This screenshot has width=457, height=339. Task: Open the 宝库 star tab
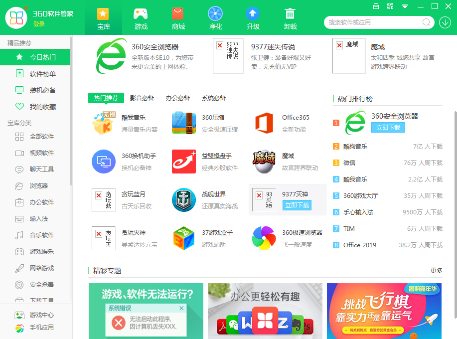point(103,18)
